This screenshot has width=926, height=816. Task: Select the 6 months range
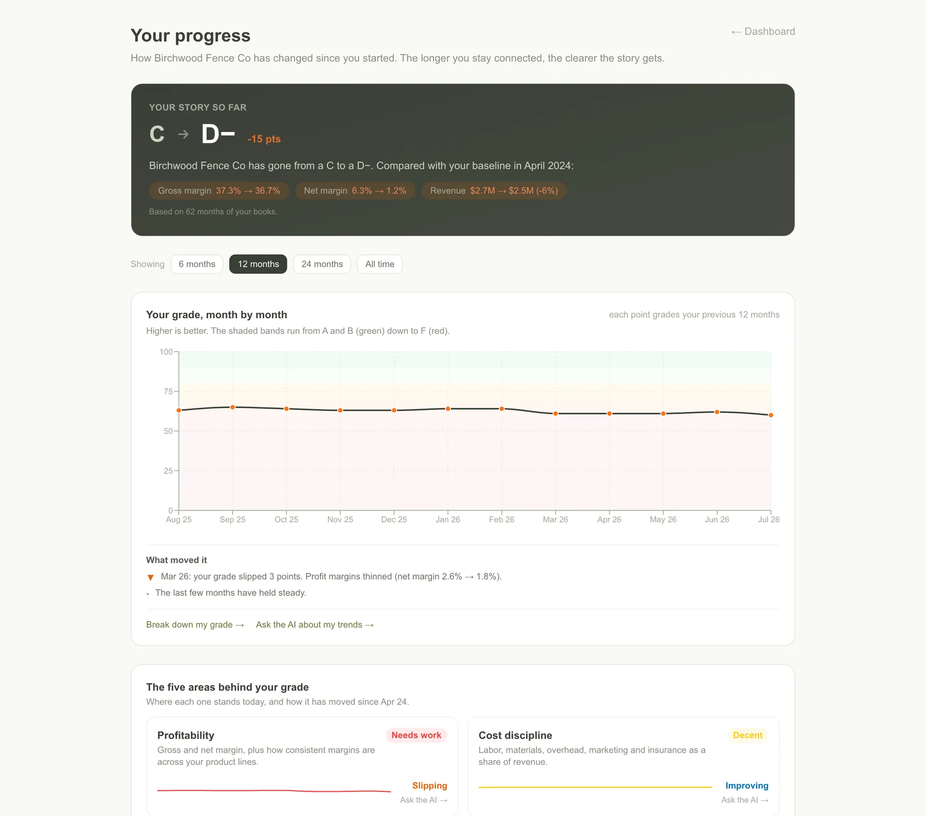[x=197, y=264]
